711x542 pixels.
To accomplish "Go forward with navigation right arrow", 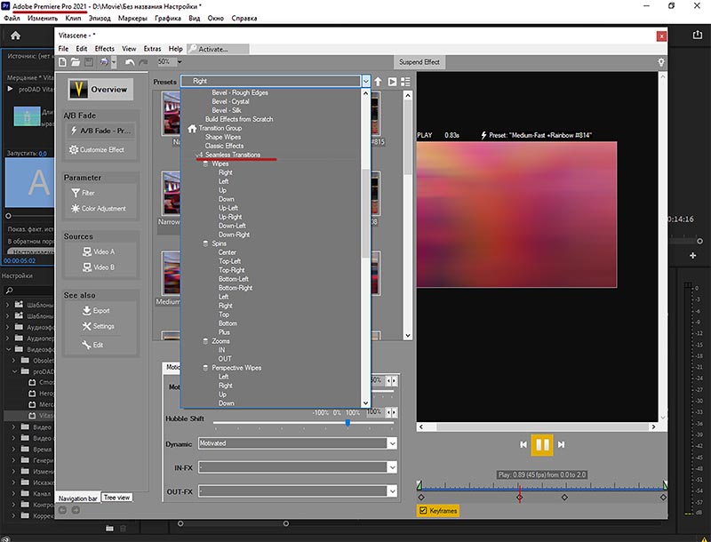I will tap(76, 510).
